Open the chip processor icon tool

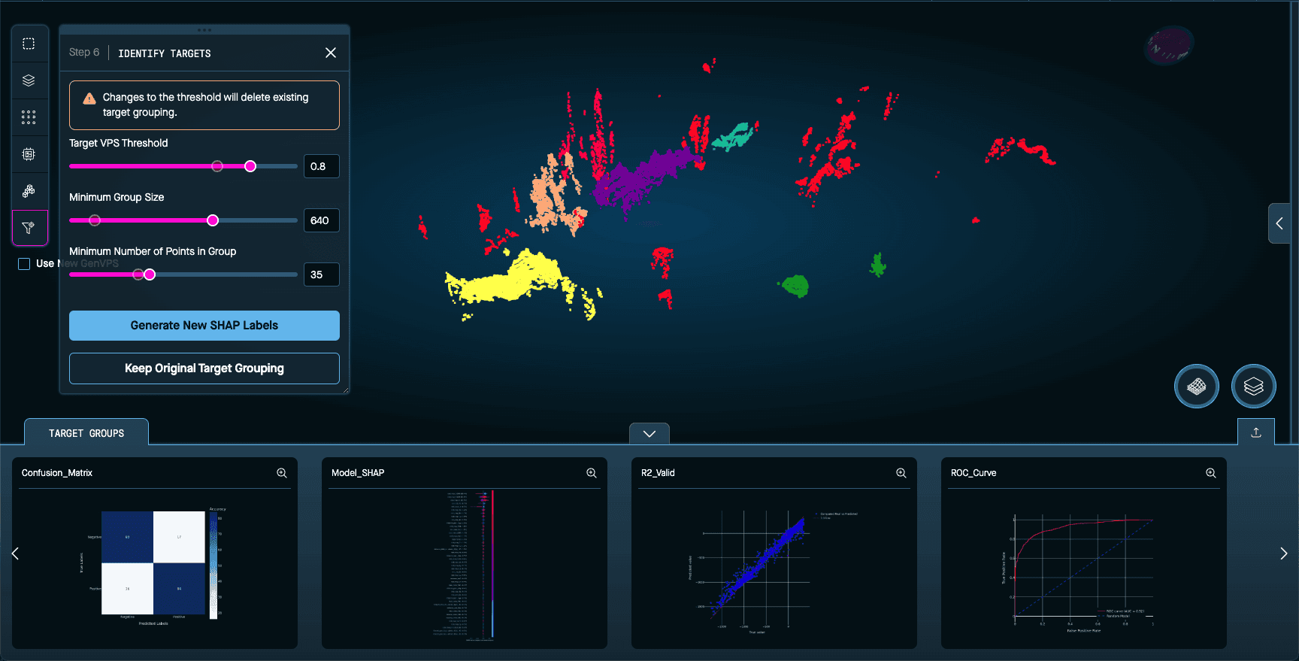click(x=29, y=154)
